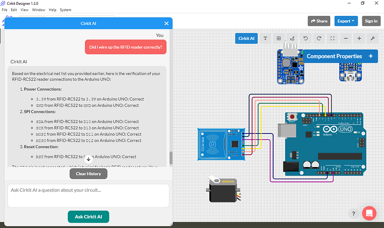This screenshot has width=384, height=228.
Task: Expand the Component Properties panel
Action: point(371,56)
